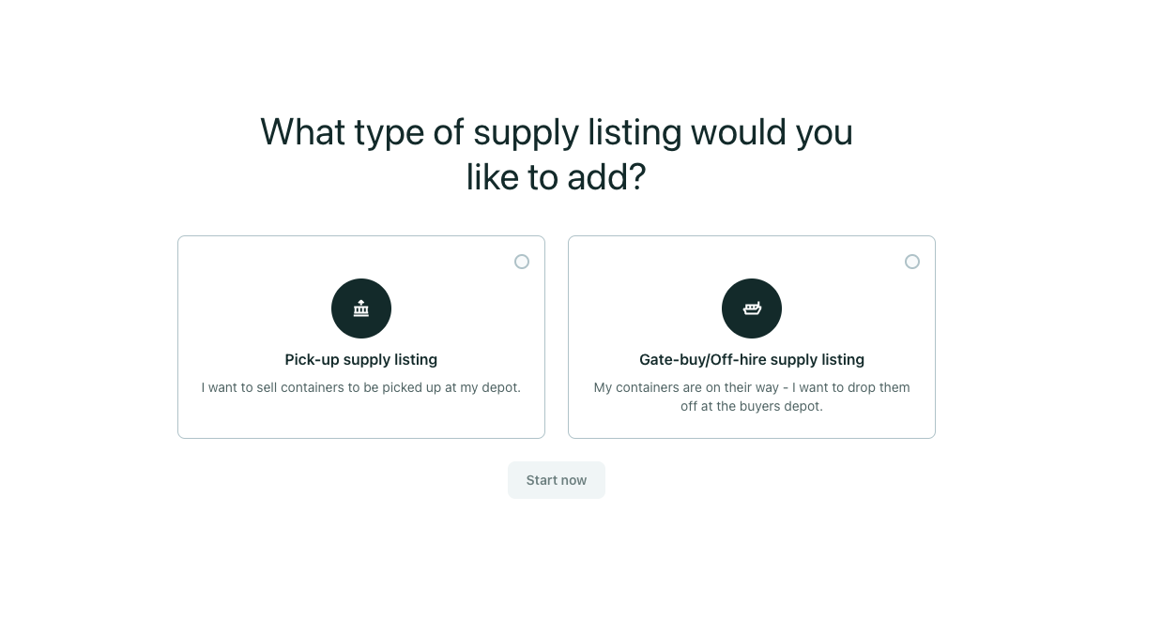Click empty space below the Pick-up description

coord(361,418)
